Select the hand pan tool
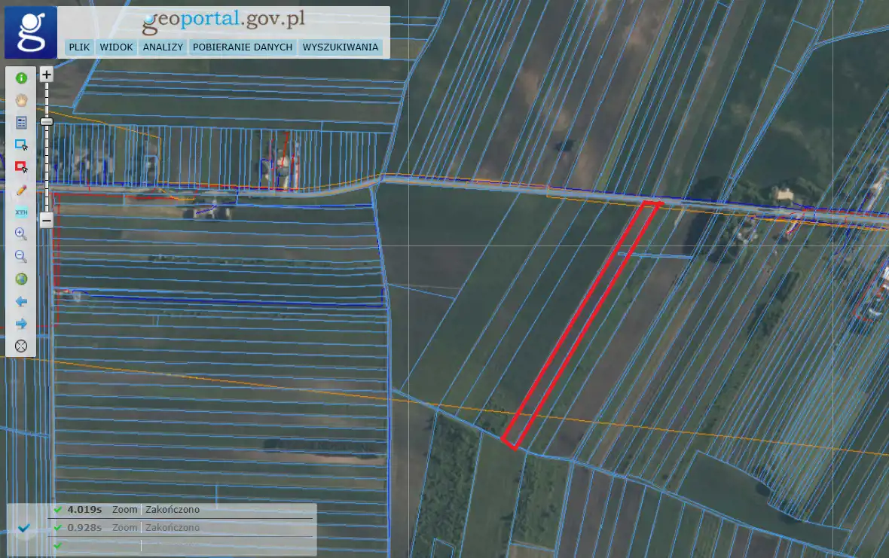 pyautogui.click(x=21, y=99)
